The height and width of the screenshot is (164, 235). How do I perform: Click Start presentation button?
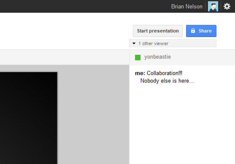point(158,31)
